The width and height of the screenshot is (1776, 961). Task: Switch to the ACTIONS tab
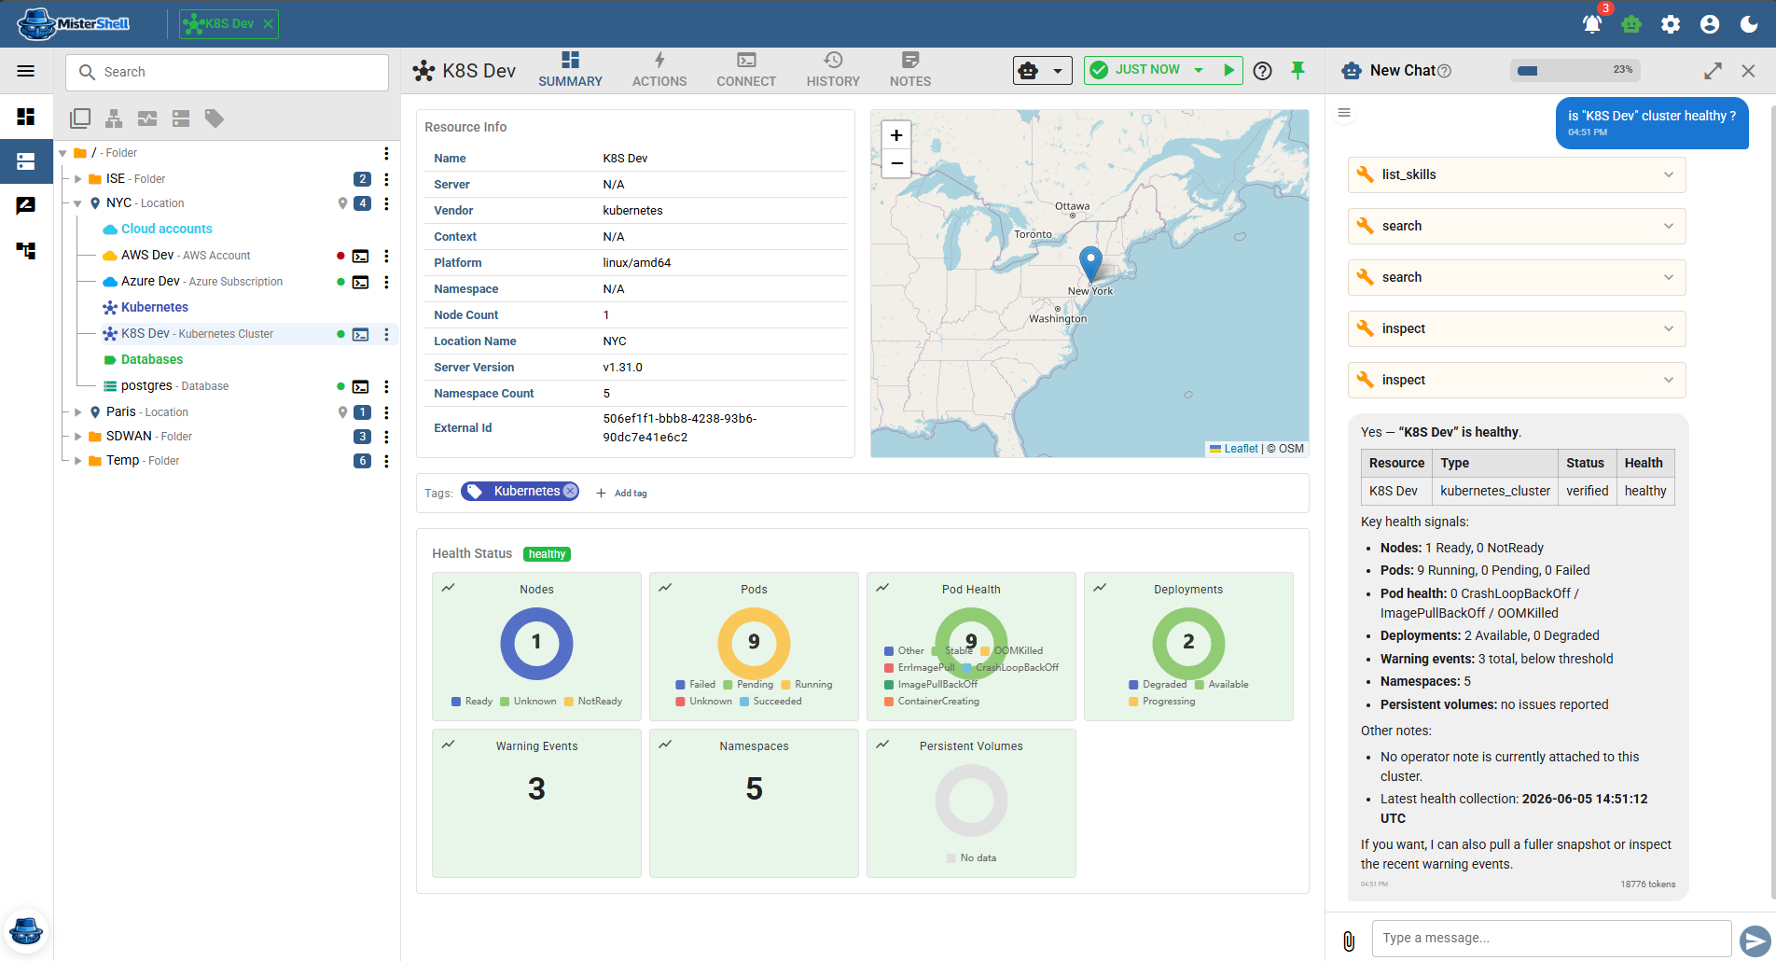[659, 71]
